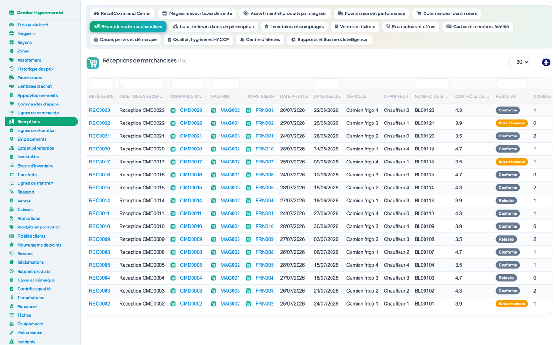Switch to Commandes fournisseurs tab
The image size is (558, 345).
click(446, 13)
